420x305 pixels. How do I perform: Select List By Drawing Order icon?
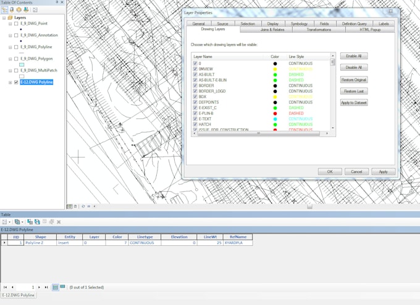coord(4,10)
